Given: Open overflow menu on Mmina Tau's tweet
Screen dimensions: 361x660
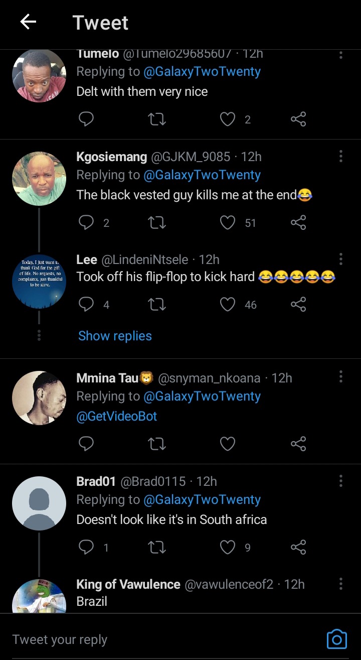Looking at the screenshot, I should 341,377.
